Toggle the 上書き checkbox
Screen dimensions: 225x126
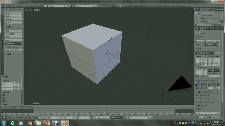[x=197, y=117]
